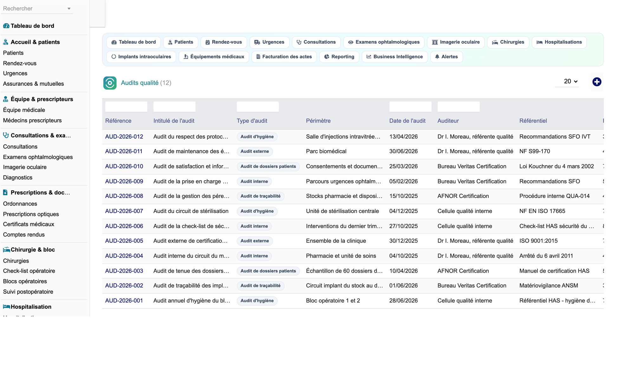
Task: Click the Accueil & patients section icon
Action: 6,42
